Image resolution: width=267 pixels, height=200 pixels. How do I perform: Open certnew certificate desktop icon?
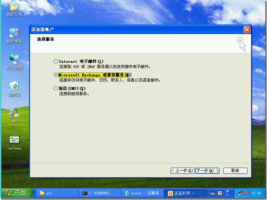[14, 143]
